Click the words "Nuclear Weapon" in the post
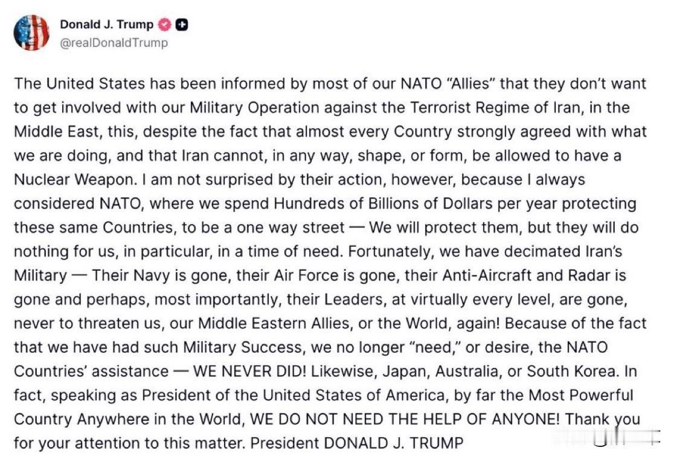This screenshot has width=674, height=459. coord(78,180)
